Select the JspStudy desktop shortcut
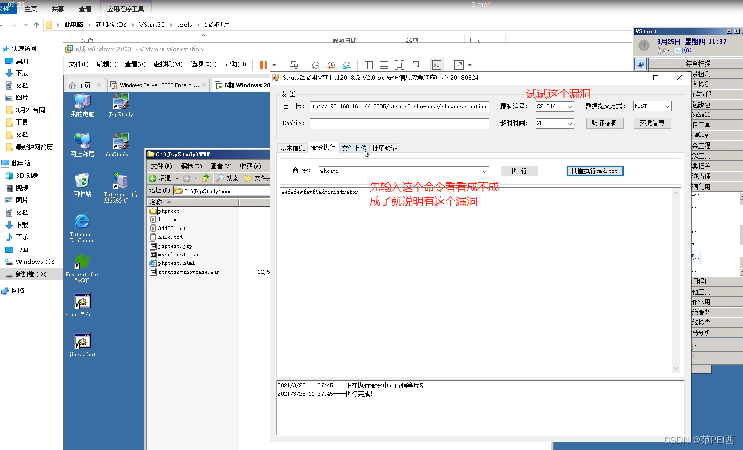The width and height of the screenshot is (743, 450). point(121,106)
